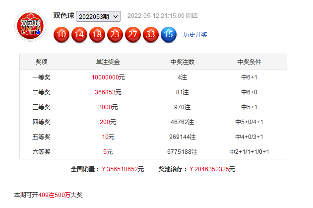Click the 970注 winners count
This screenshot has height=208, width=313.
point(182,107)
